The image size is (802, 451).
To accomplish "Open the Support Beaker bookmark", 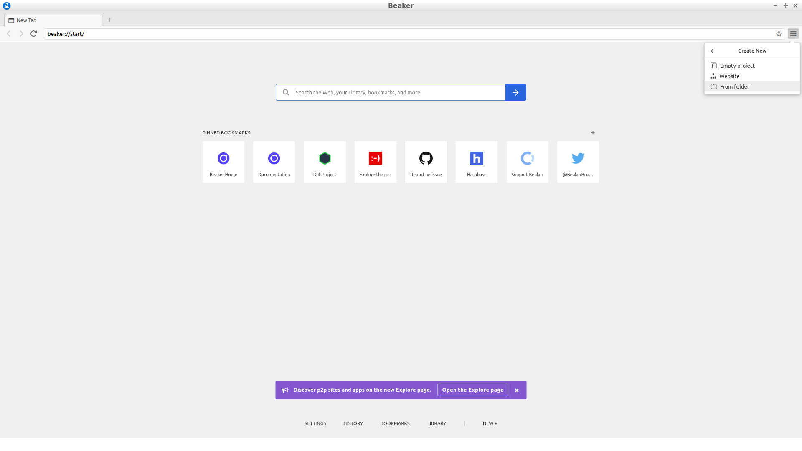I will click(527, 162).
